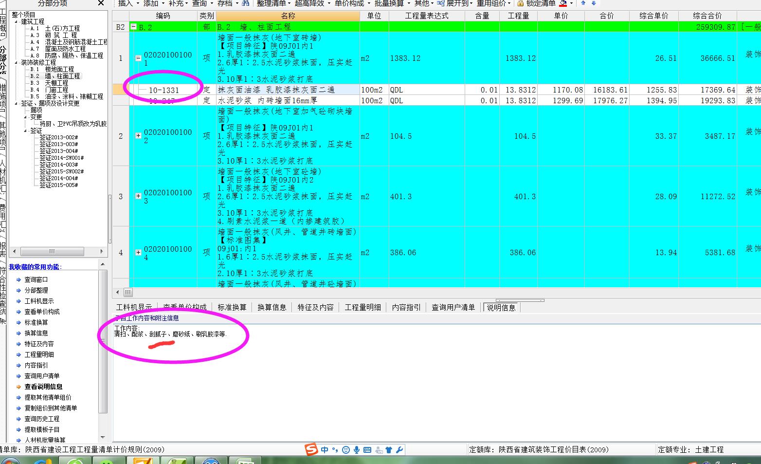Click main table horizontal scrollbar thumb
The height and width of the screenshot is (464, 761).
point(127,292)
